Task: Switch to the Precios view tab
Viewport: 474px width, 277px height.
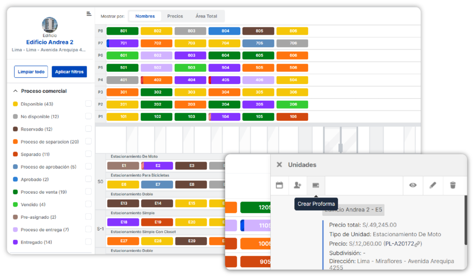Action: pos(175,16)
